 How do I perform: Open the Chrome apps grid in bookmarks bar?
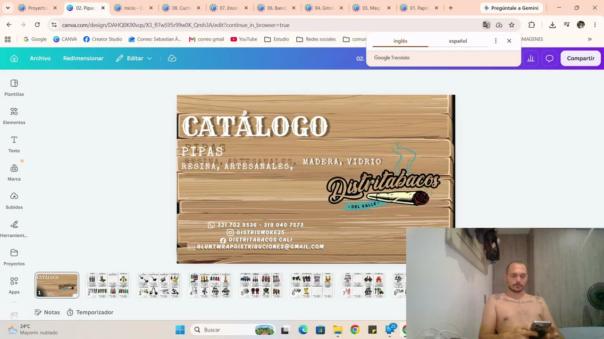click(8, 39)
